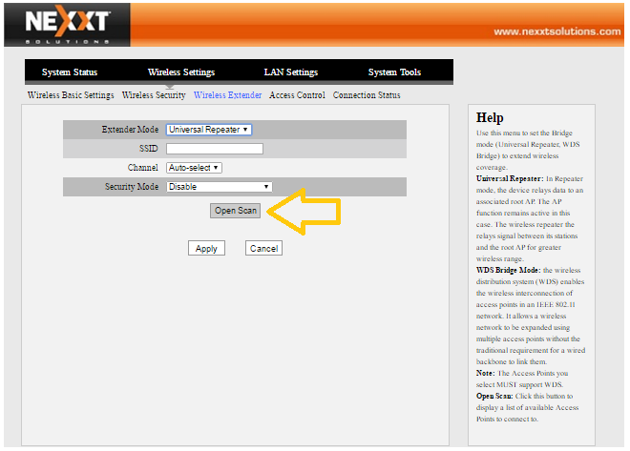630x451 pixels.
Task: Open the Wireless Settings menu
Action: click(181, 72)
